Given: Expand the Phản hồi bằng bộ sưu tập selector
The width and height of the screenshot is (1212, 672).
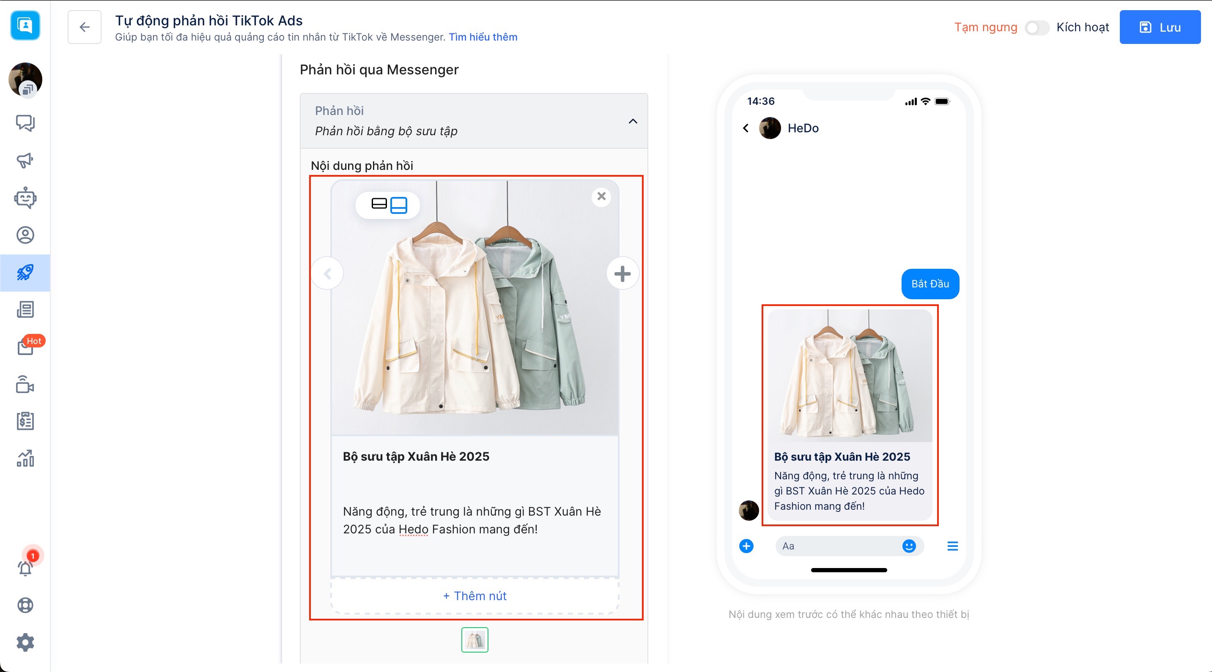Looking at the screenshot, I should pos(386,131).
